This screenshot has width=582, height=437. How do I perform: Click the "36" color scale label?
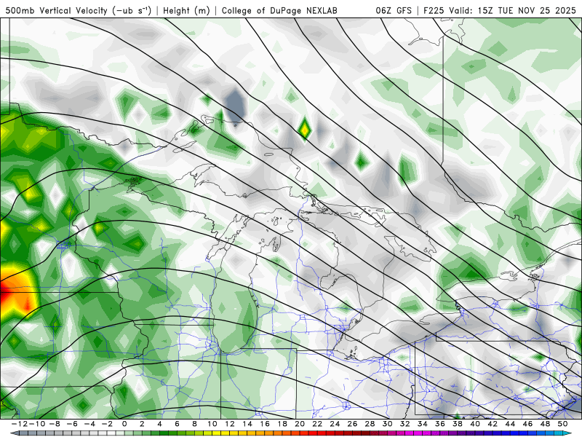pos(440,424)
